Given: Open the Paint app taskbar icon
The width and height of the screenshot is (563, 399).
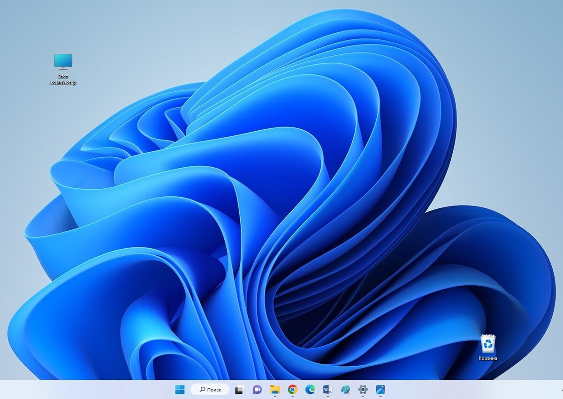Looking at the screenshot, I should pos(345,390).
